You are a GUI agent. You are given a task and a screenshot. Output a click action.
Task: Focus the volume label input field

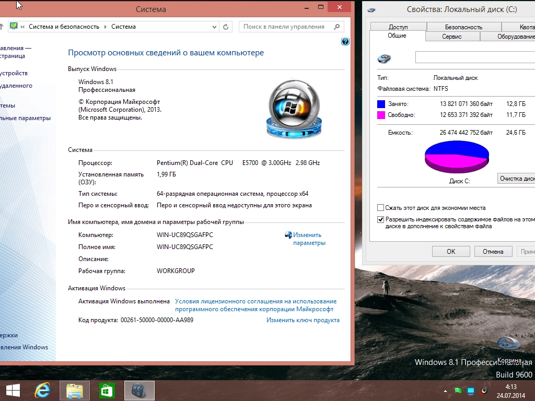tap(475, 57)
